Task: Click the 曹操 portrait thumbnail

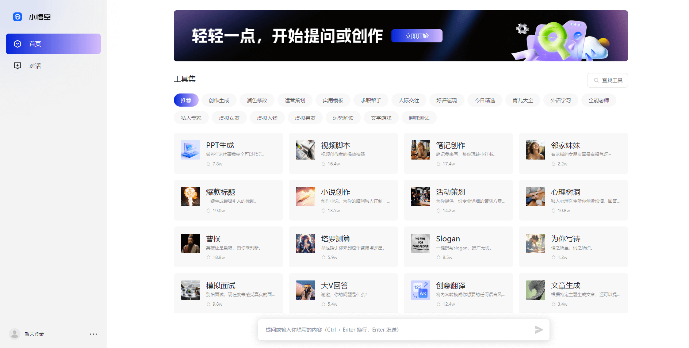Action: pos(190,243)
